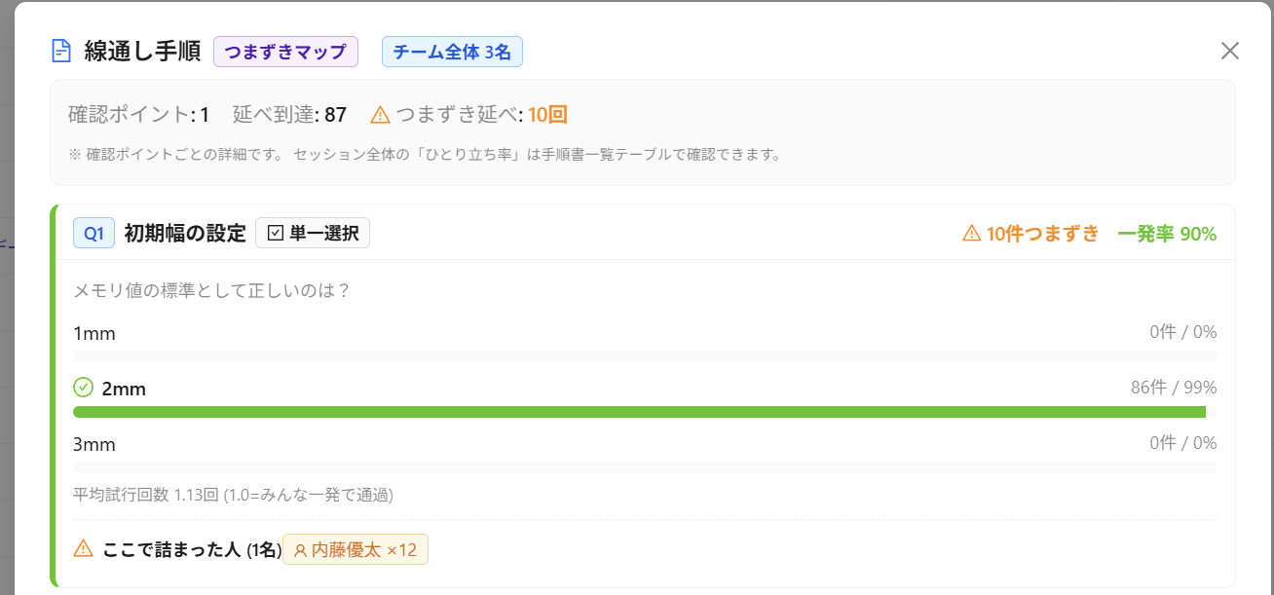
Task: Click the green 2mm progress bar
Action: [639, 412]
